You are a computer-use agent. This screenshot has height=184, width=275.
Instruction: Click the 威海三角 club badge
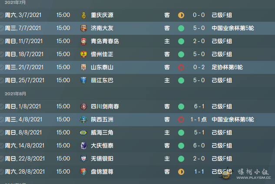pyautogui.click(x=83, y=133)
